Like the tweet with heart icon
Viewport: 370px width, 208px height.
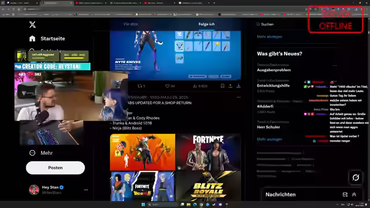[167, 86]
